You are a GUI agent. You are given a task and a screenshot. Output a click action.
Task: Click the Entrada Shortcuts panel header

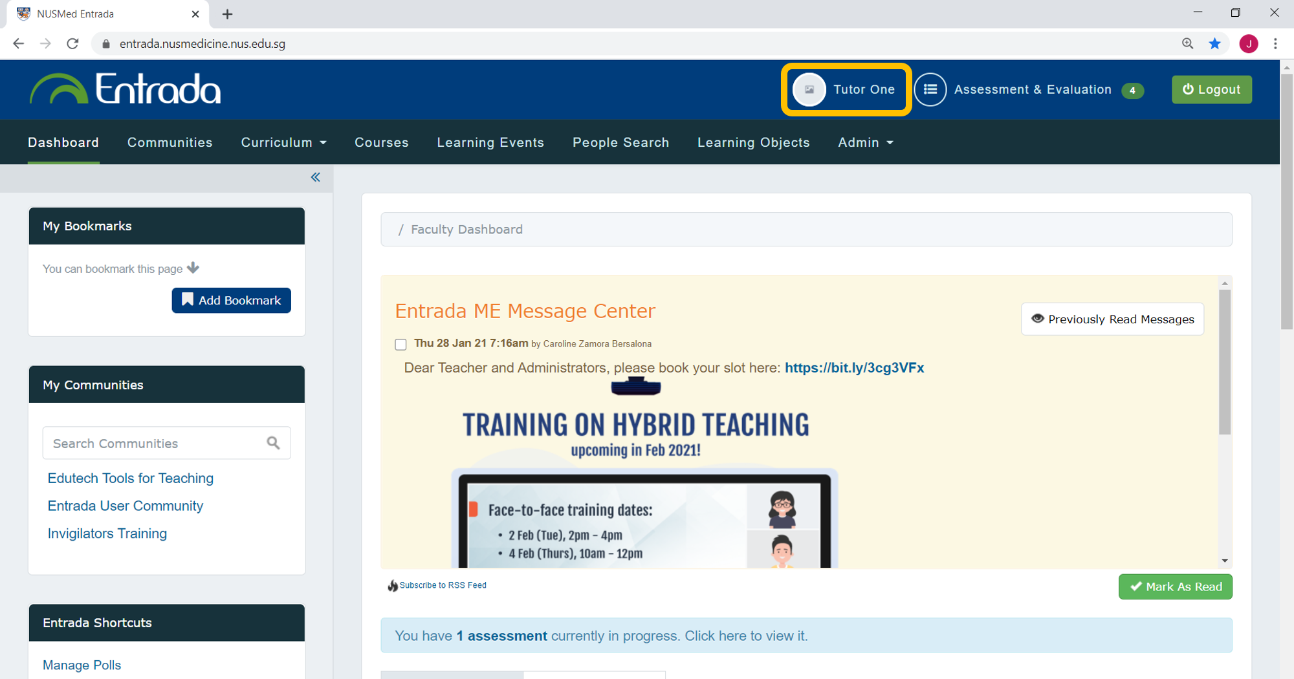(167, 623)
